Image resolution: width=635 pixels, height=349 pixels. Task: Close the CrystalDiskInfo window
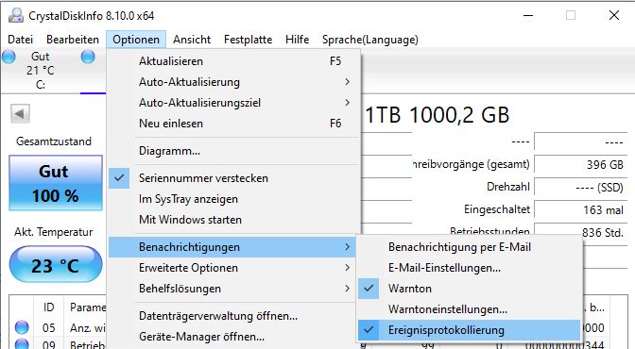[x=614, y=16]
